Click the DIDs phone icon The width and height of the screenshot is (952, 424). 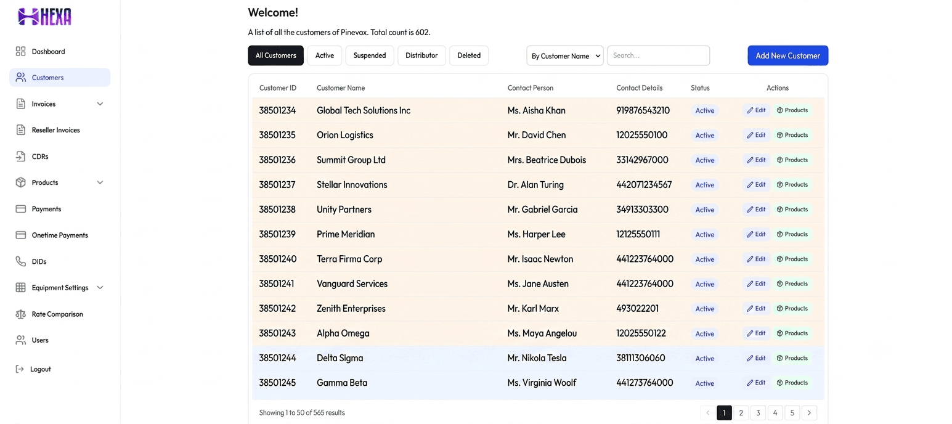point(21,261)
